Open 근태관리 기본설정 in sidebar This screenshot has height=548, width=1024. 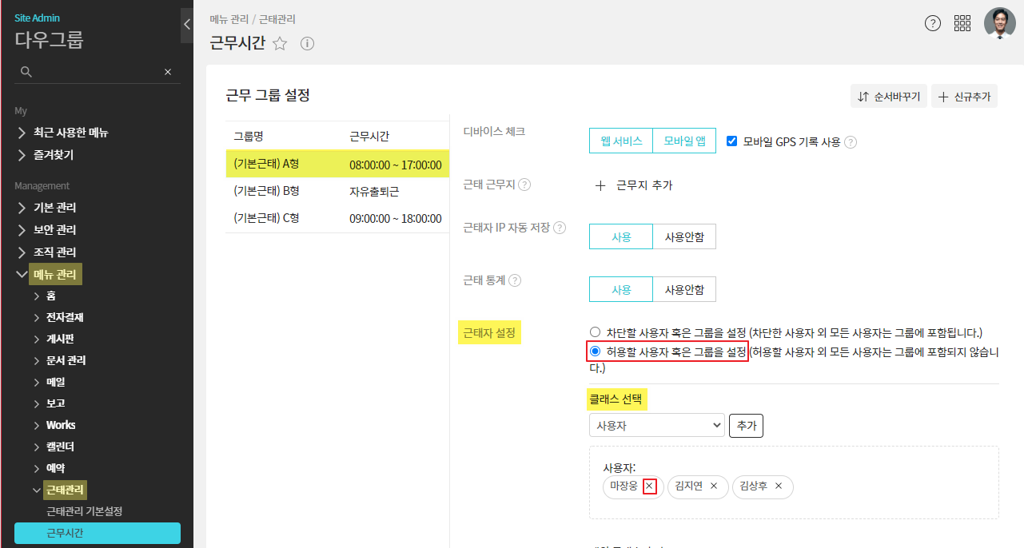[x=84, y=511]
